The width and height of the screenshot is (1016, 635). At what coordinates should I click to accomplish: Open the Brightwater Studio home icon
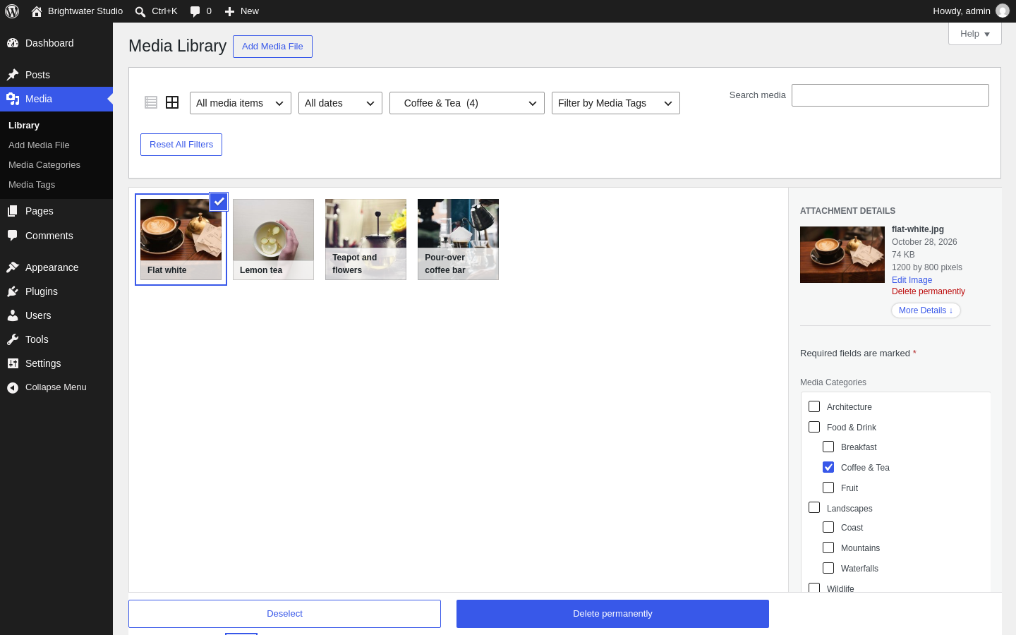click(37, 11)
